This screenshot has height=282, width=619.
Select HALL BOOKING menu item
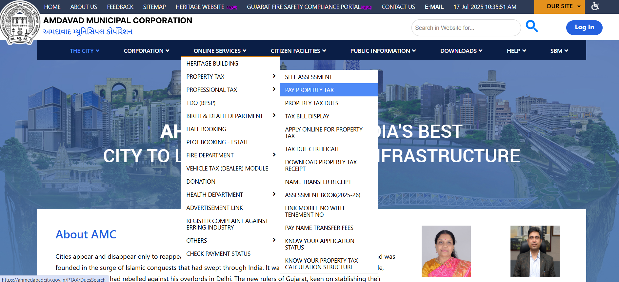230,129
